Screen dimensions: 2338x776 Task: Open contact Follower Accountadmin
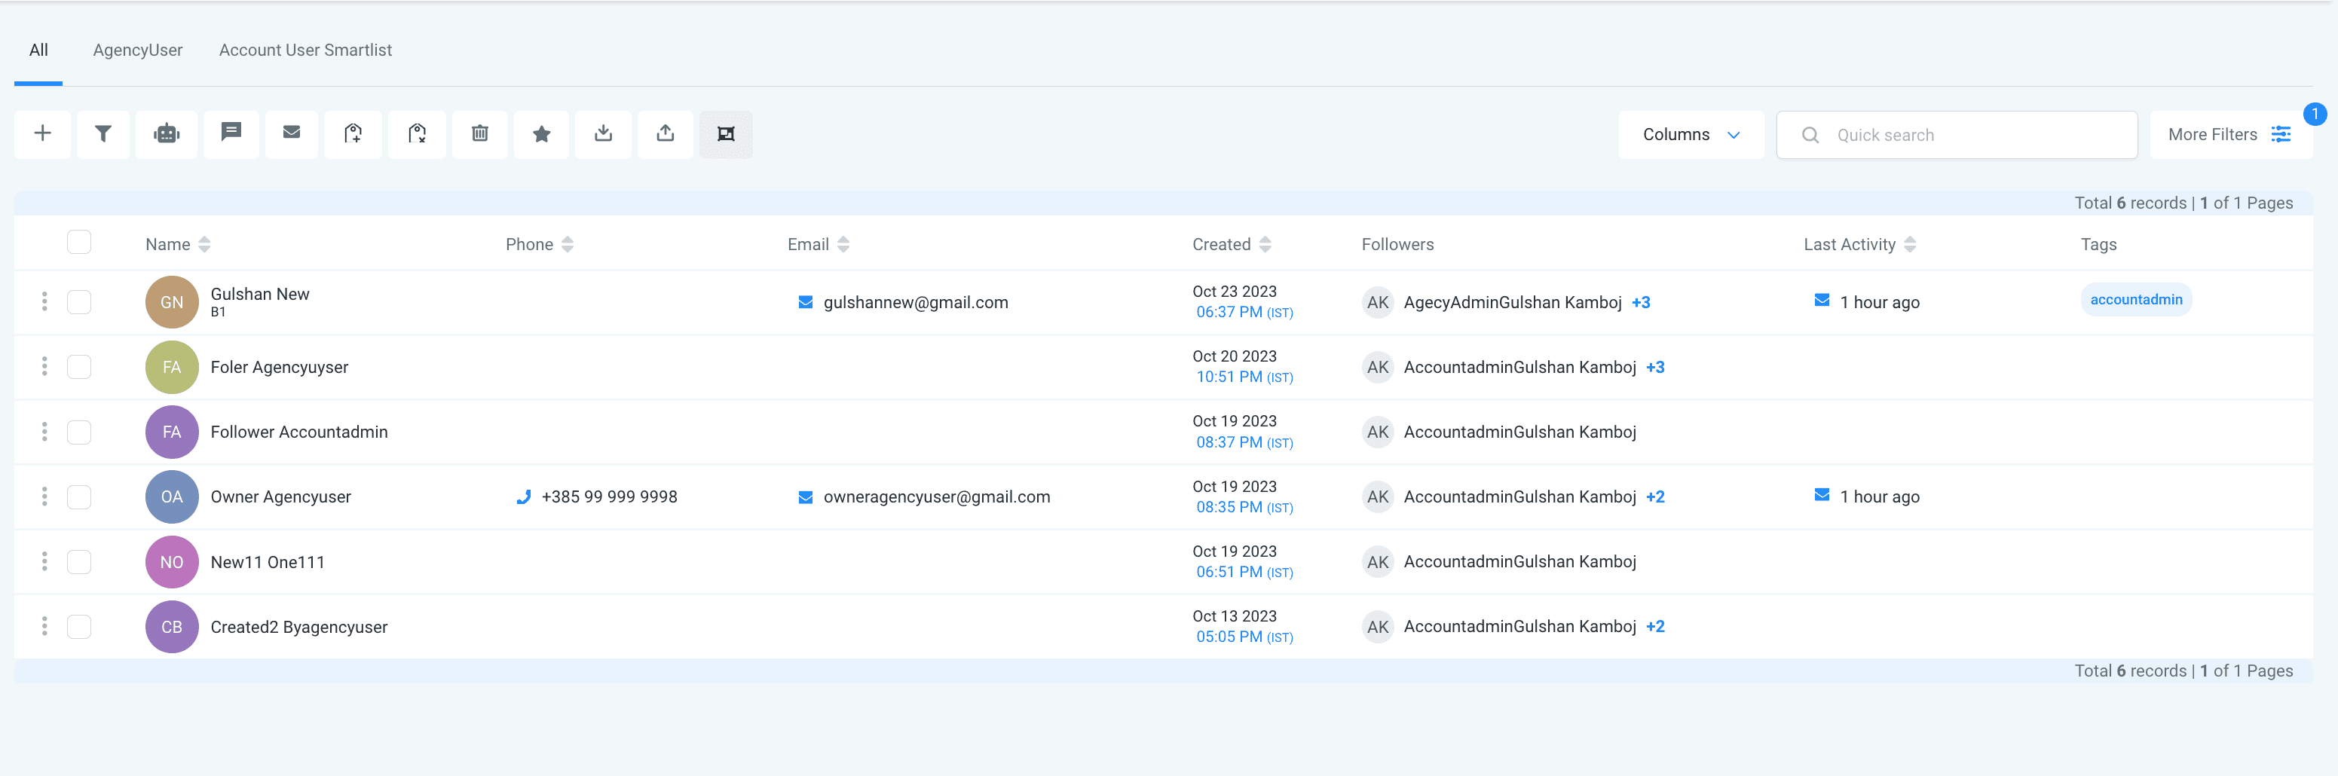[x=298, y=432]
